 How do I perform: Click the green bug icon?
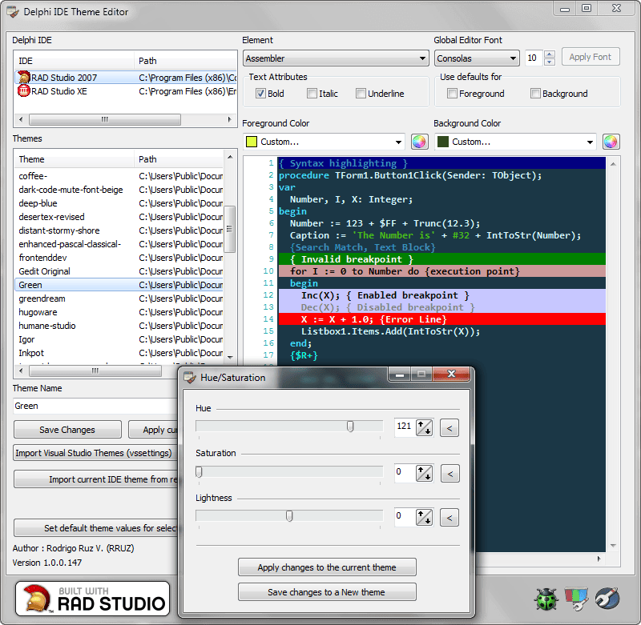point(546,599)
